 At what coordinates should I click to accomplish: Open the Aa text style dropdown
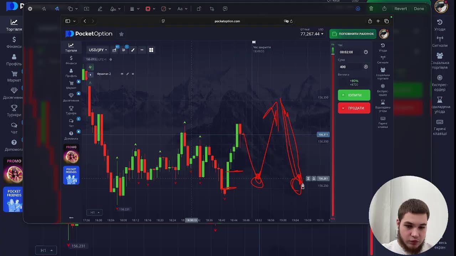coord(182,9)
